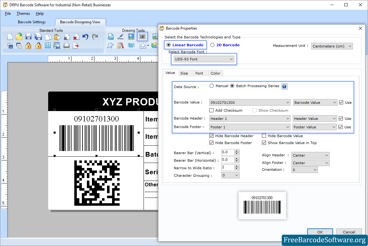
Task: Open the Character Grouping dropdown
Action: tap(230, 175)
